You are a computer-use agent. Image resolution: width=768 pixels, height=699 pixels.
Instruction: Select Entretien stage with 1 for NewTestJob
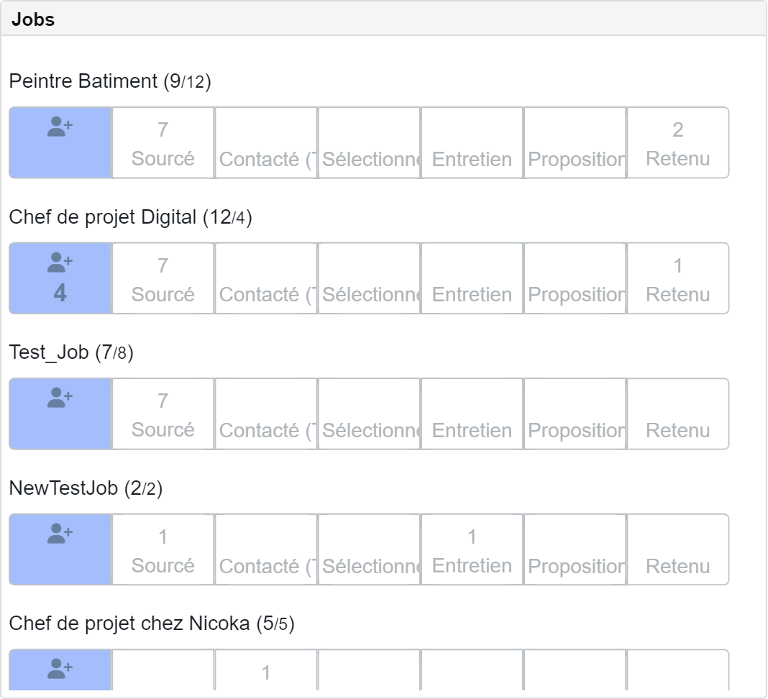[x=472, y=549]
